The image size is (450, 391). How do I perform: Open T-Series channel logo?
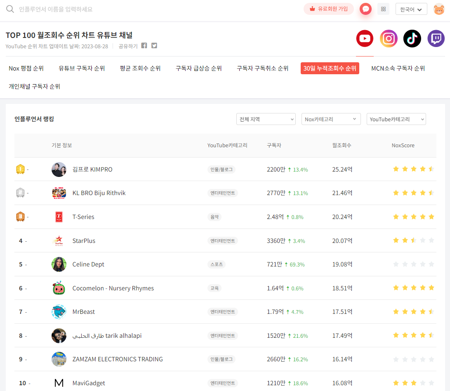(59, 217)
